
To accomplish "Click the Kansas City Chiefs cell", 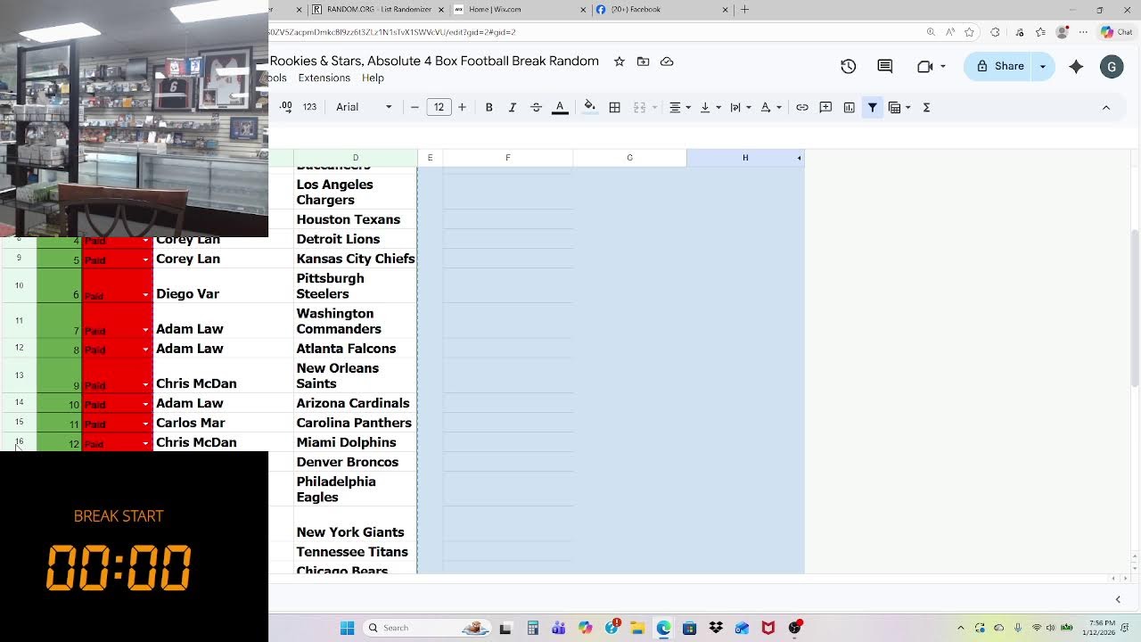I will (356, 259).
